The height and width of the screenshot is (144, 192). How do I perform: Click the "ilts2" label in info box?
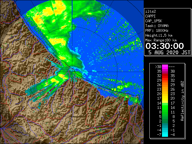tap(151, 11)
